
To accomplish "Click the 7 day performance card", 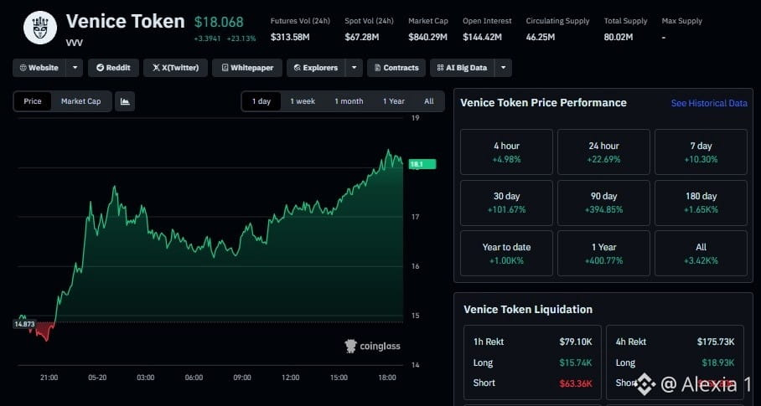I will [701, 152].
